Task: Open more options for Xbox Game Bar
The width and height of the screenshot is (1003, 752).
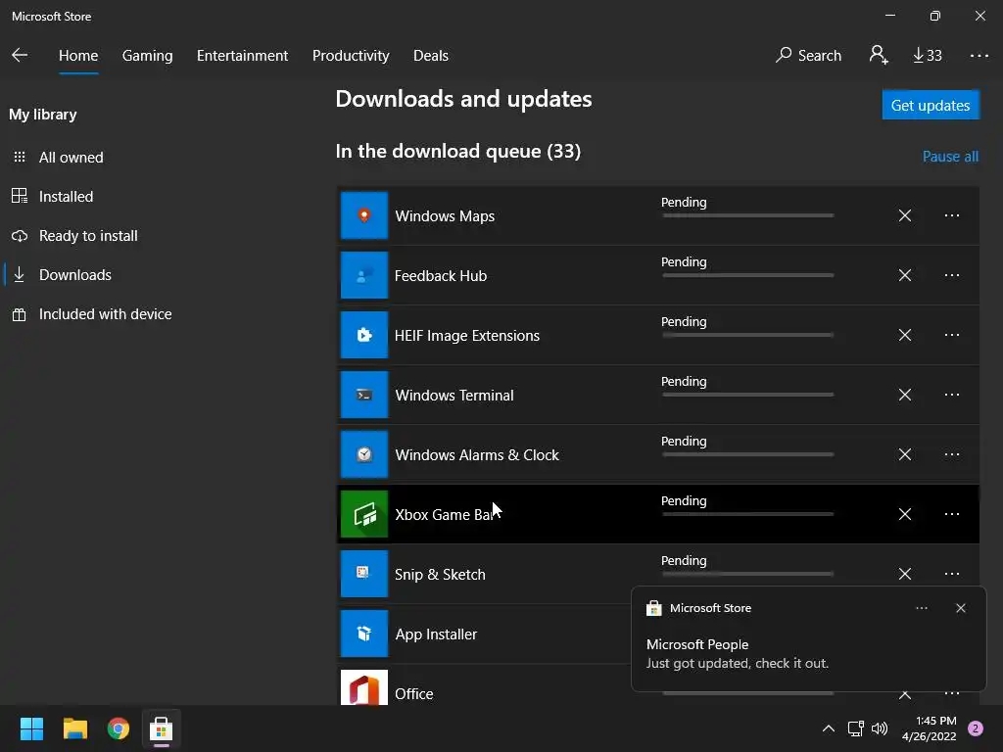Action: tap(952, 514)
